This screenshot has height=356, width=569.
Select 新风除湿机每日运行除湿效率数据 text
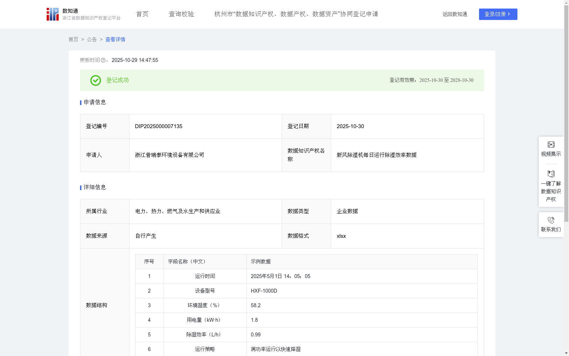pyautogui.click(x=377, y=155)
